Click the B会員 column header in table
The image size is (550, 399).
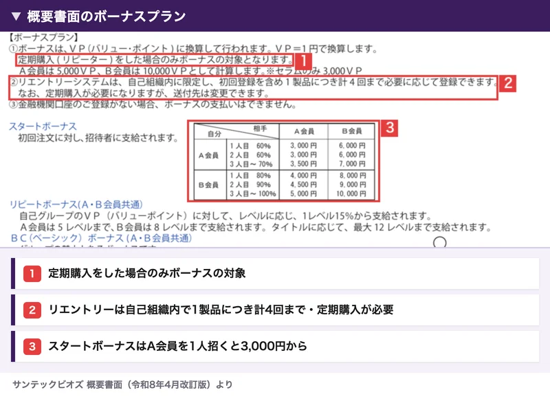351,131
